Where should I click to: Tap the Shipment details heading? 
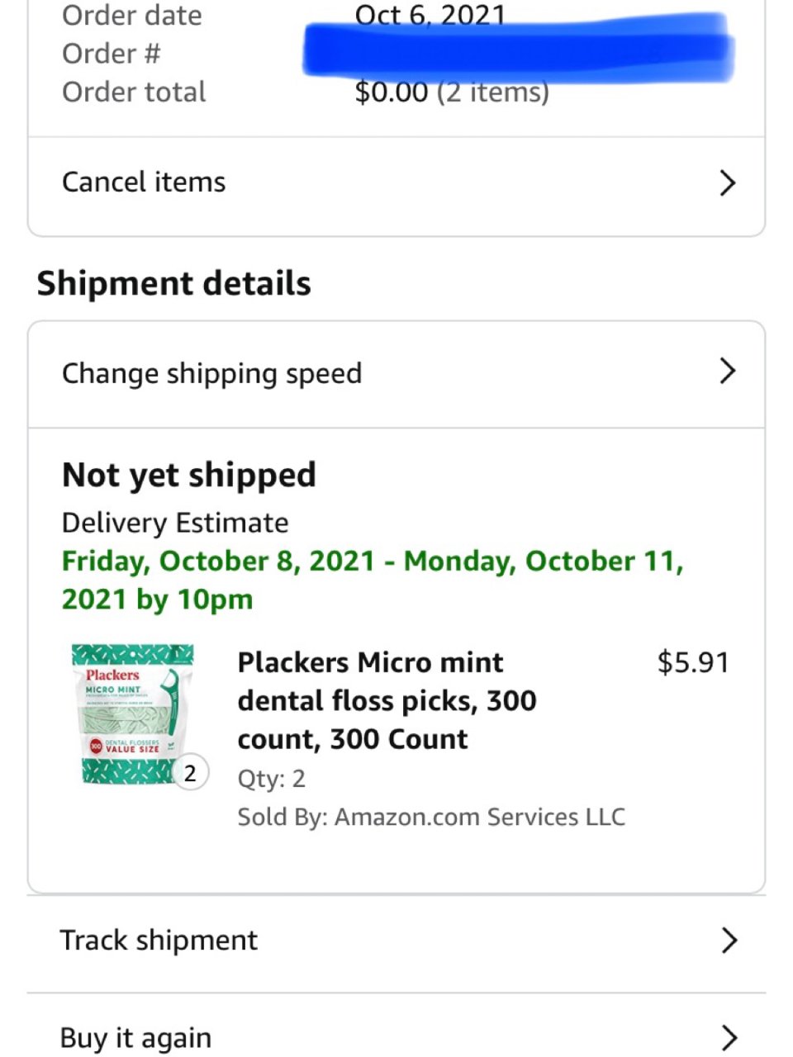[x=174, y=283]
